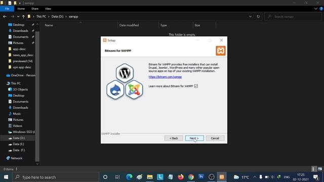Image resolution: width=324 pixels, height=182 pixels.
Task: Open vpn app desc folder
Action: pyautogui.click(x=22, y=67)
